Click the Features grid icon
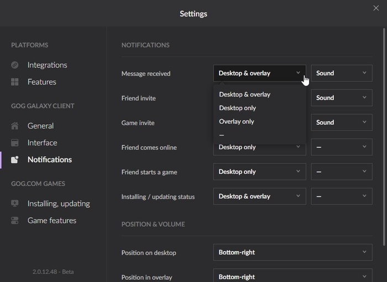Viewport: 387px width, 282px height. [15, 82]
